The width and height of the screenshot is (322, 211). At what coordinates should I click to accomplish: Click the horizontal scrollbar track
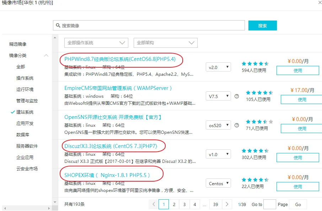click(x=27, y=208)
